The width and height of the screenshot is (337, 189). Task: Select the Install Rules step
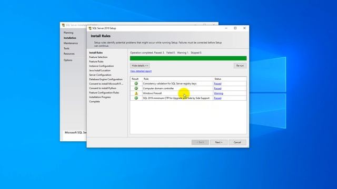[x=96, y=52]
